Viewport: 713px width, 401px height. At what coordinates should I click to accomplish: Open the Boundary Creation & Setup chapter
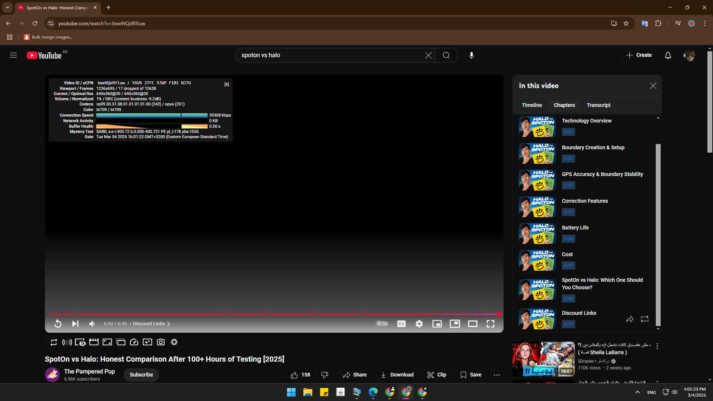pos(585,153)
